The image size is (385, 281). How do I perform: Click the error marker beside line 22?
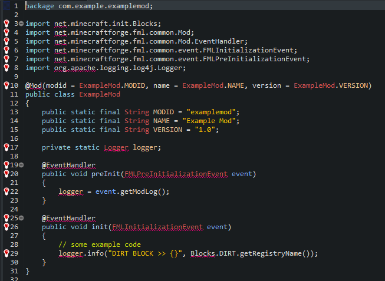click(6, 191)
